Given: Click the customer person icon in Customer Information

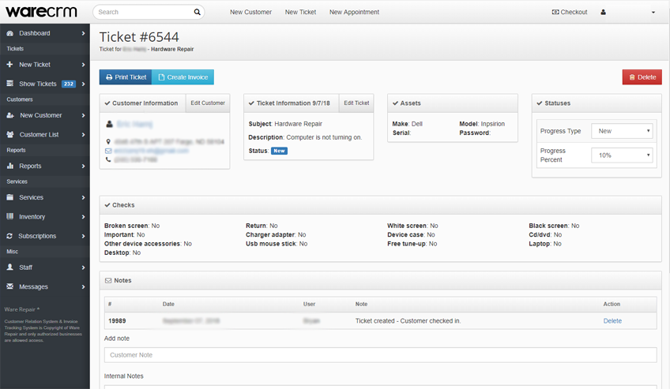Looking at the screenshot, I should click(x=109, y=124).
